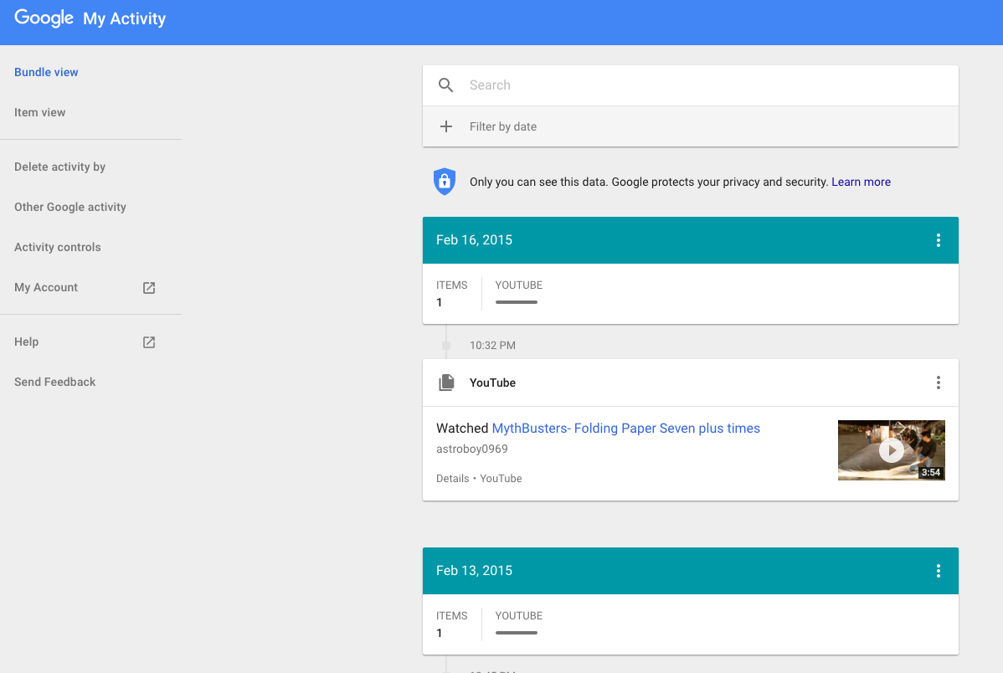This screenshot has height=673, width=1003.
Task: Expand the Filter by date option
Action: [x=503, y=126]
